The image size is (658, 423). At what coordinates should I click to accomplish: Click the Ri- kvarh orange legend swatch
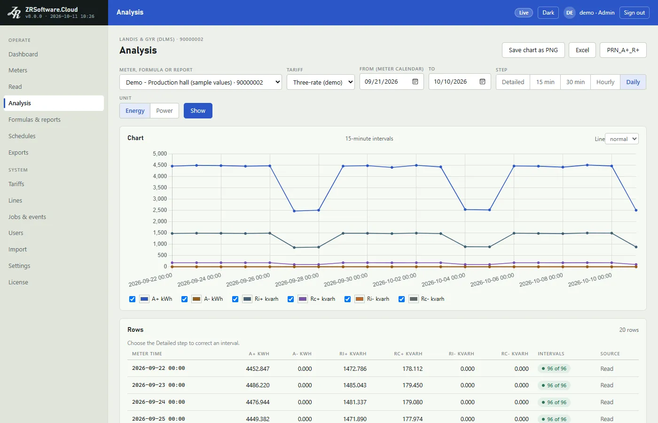click(x=360, y=299)
